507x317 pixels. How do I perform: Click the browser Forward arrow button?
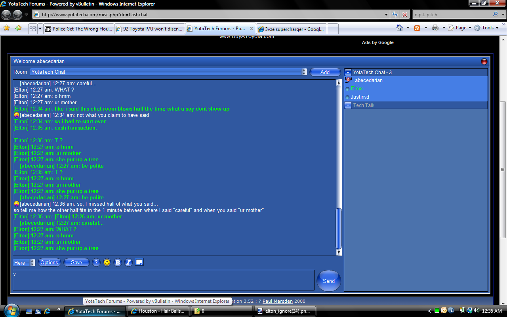[x=17, y=15]
